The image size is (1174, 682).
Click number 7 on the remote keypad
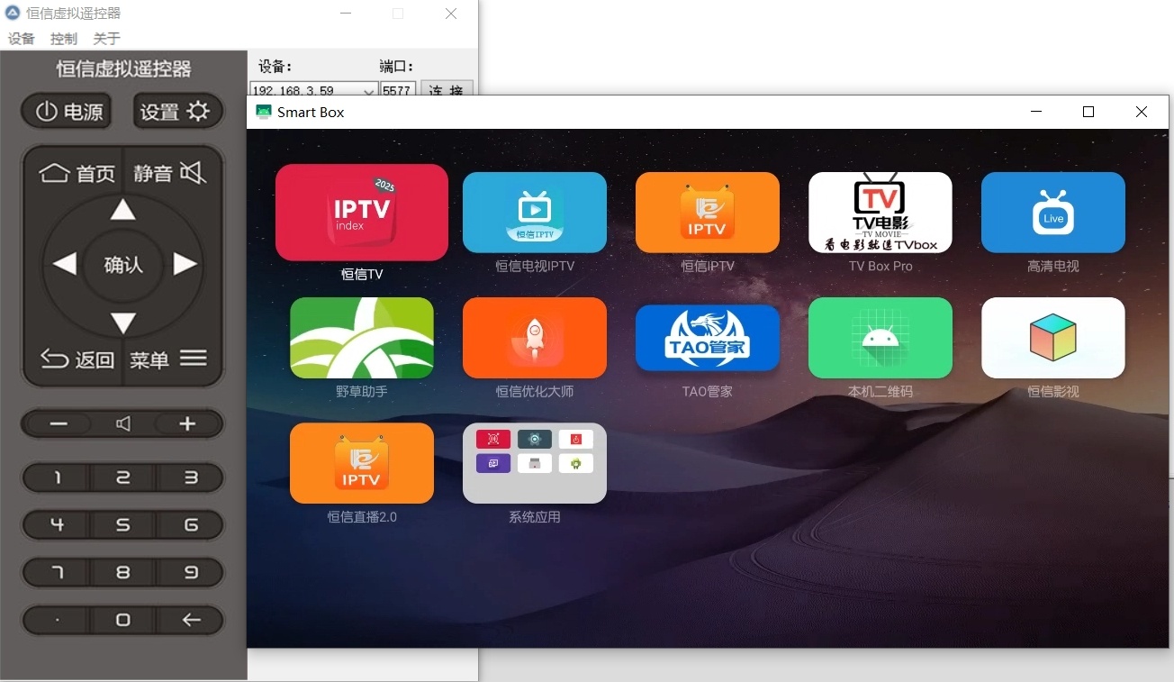point(58,572)
